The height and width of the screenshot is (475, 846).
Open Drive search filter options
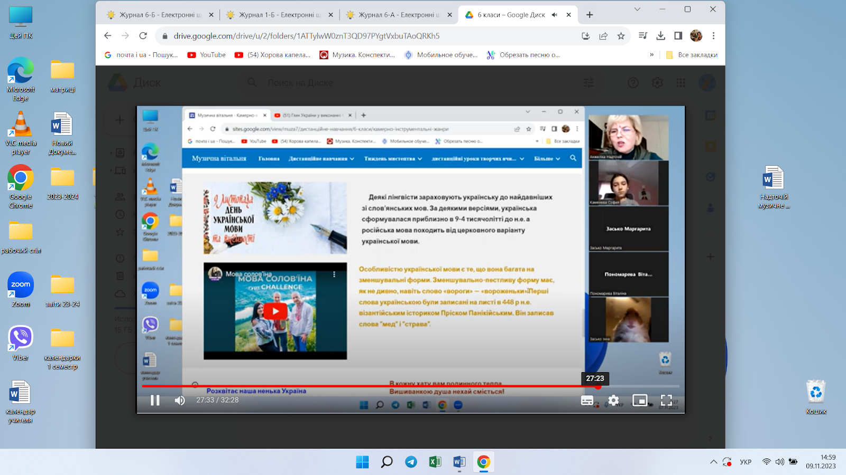point(588,83)
